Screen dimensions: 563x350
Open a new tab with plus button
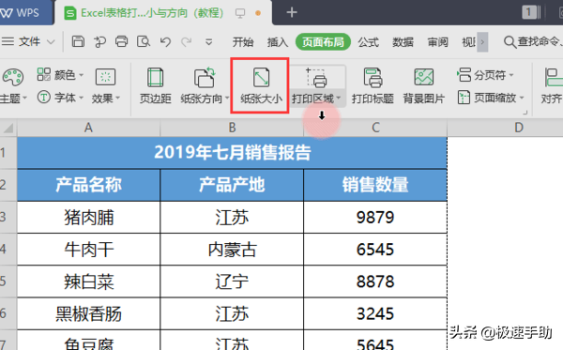pos(292,12)
